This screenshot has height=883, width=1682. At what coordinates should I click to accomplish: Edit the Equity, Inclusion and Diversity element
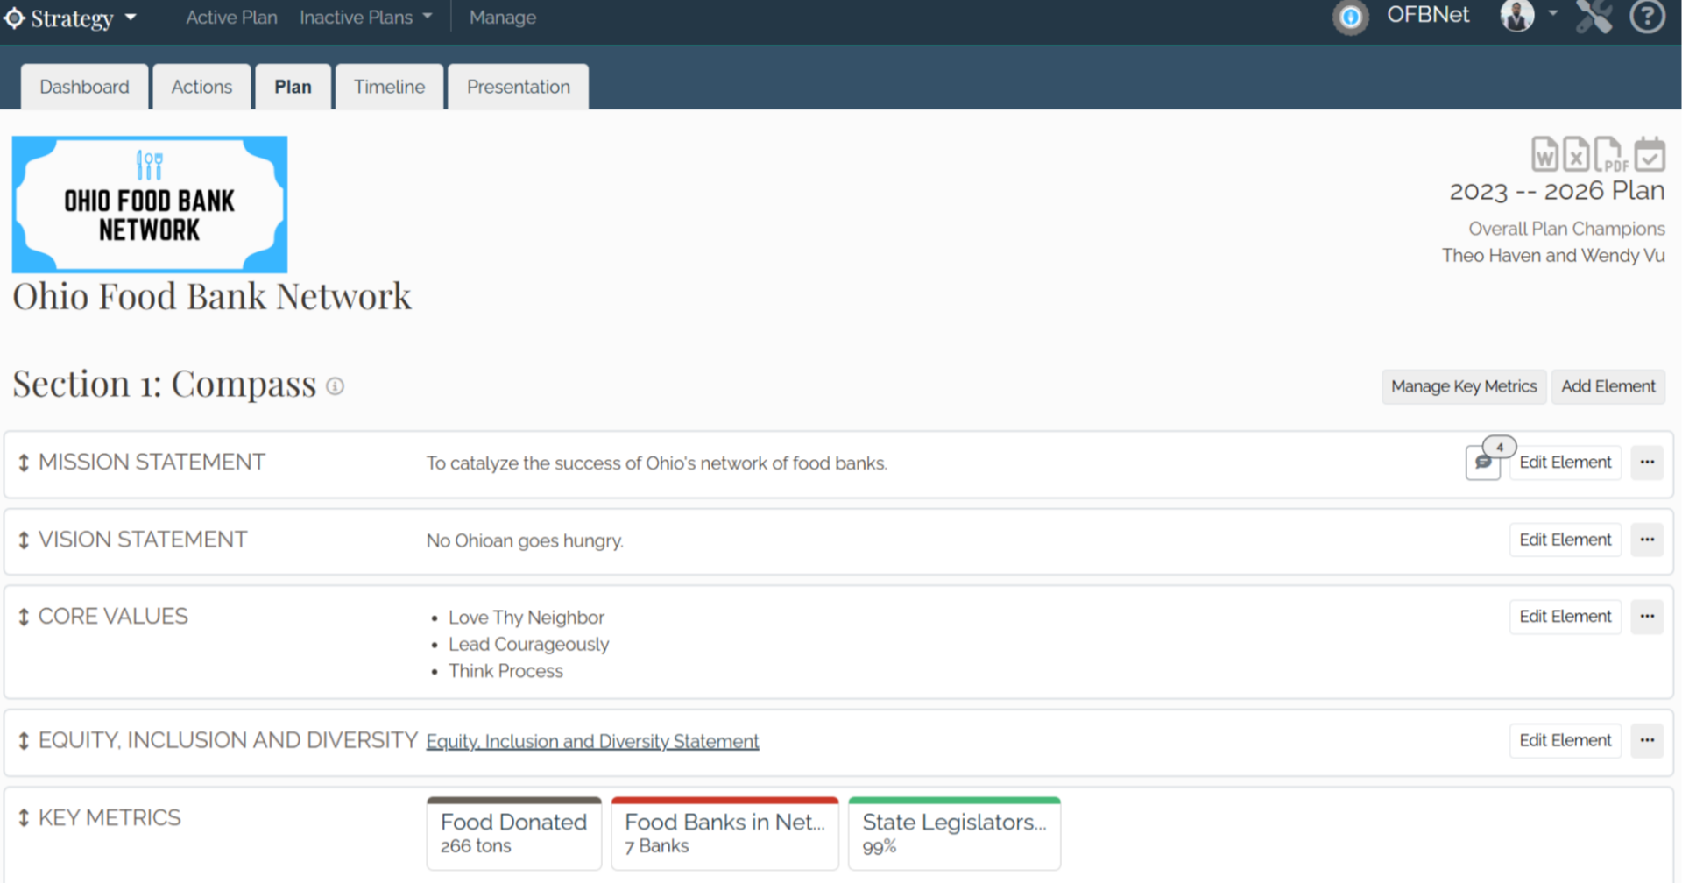pos(1565,740)
